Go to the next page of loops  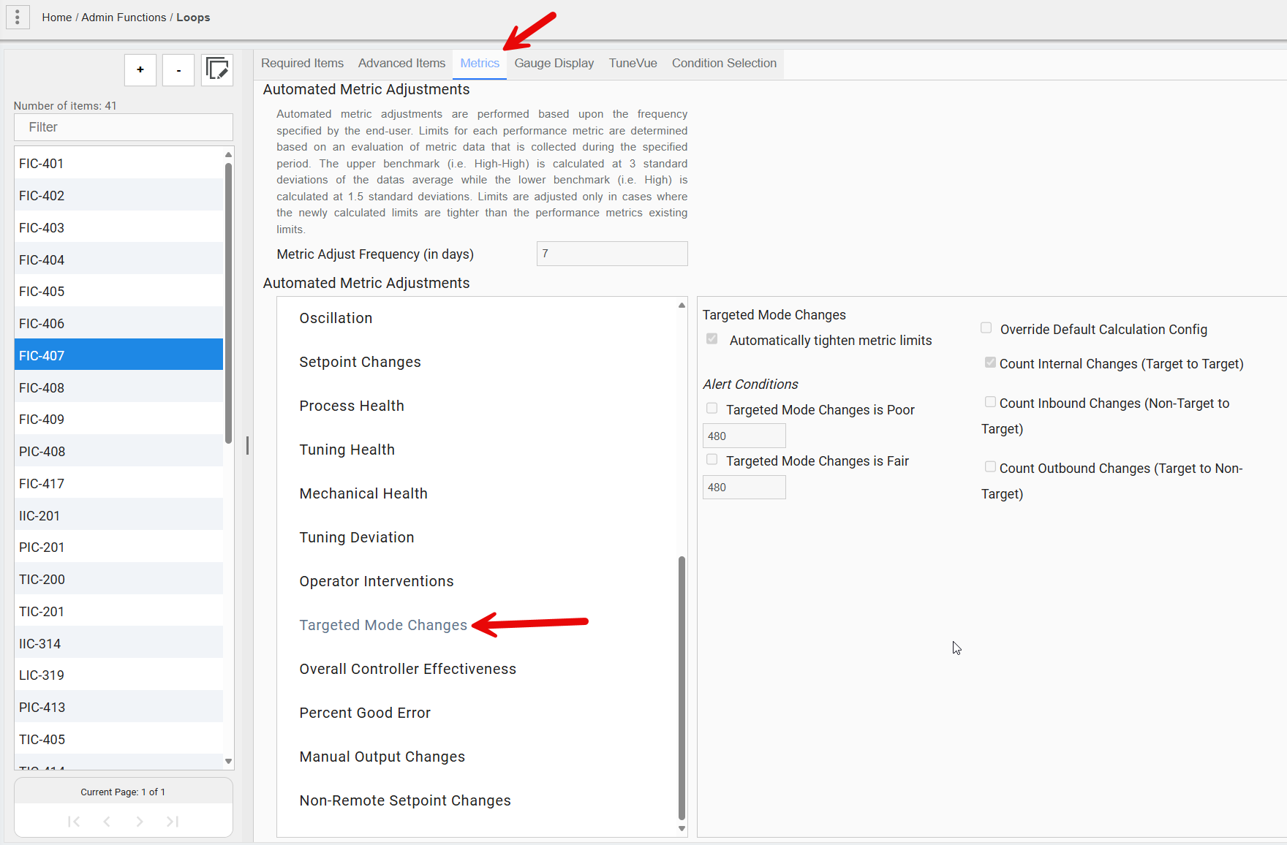140,822
